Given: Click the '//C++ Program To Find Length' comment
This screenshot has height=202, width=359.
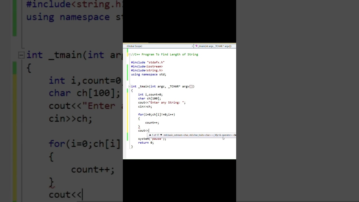Looking at the screenshot, I should tap(165, 54).
